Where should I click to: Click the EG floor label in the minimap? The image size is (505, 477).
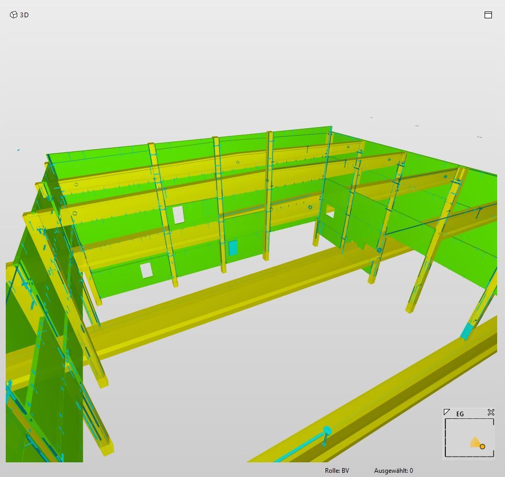[460, 414]
